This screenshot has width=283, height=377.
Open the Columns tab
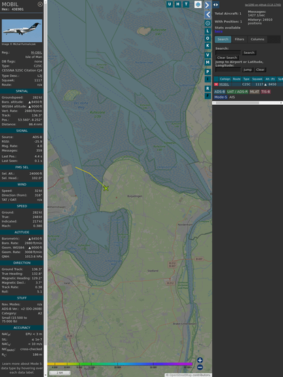(257, 39)
